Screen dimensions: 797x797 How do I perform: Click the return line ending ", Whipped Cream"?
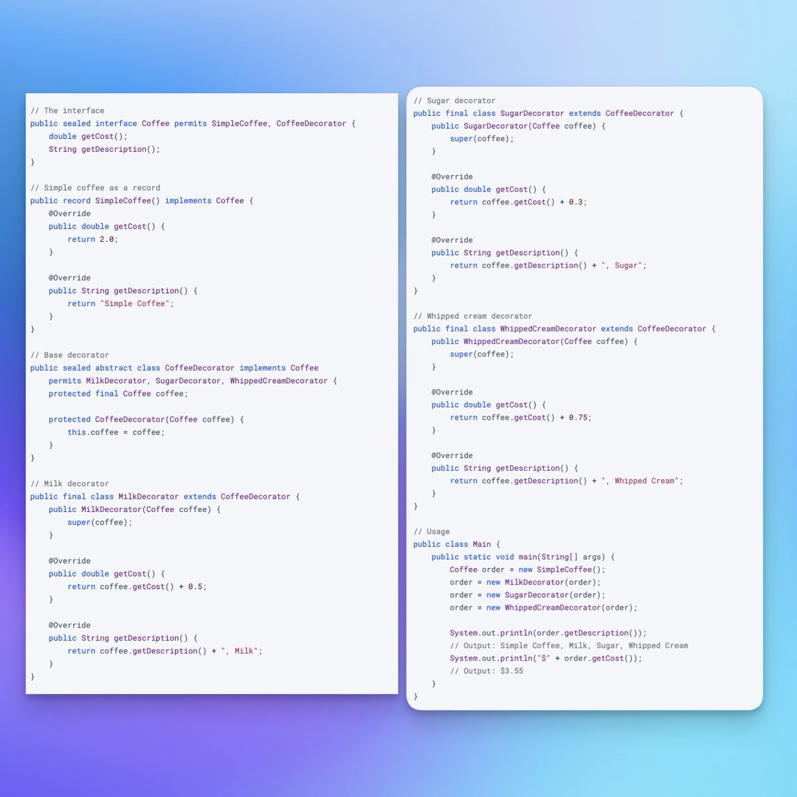point(567,481)
